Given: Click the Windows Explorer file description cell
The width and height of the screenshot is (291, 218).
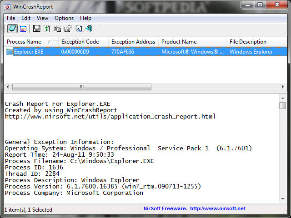Looking at the screenshot, I should 251,52.
